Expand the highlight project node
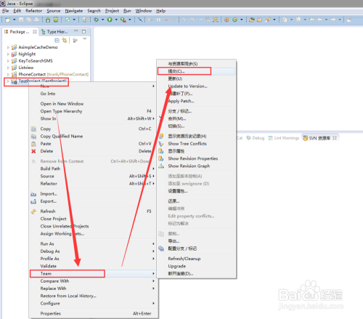 tap(8, 54)
